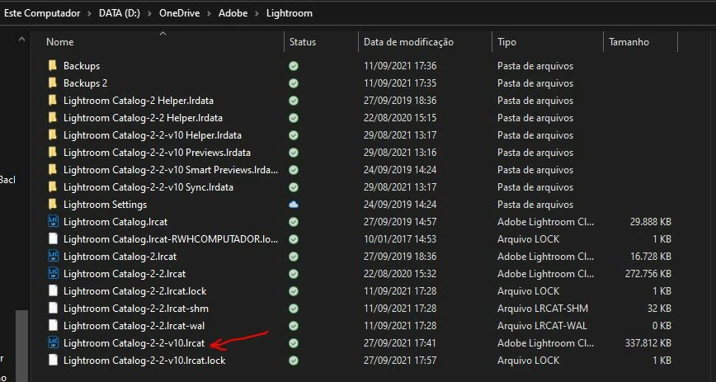Click the Lightroom Catalog.lrcat file icon
The height and width of the screenshot is (382, 716).
54,222
